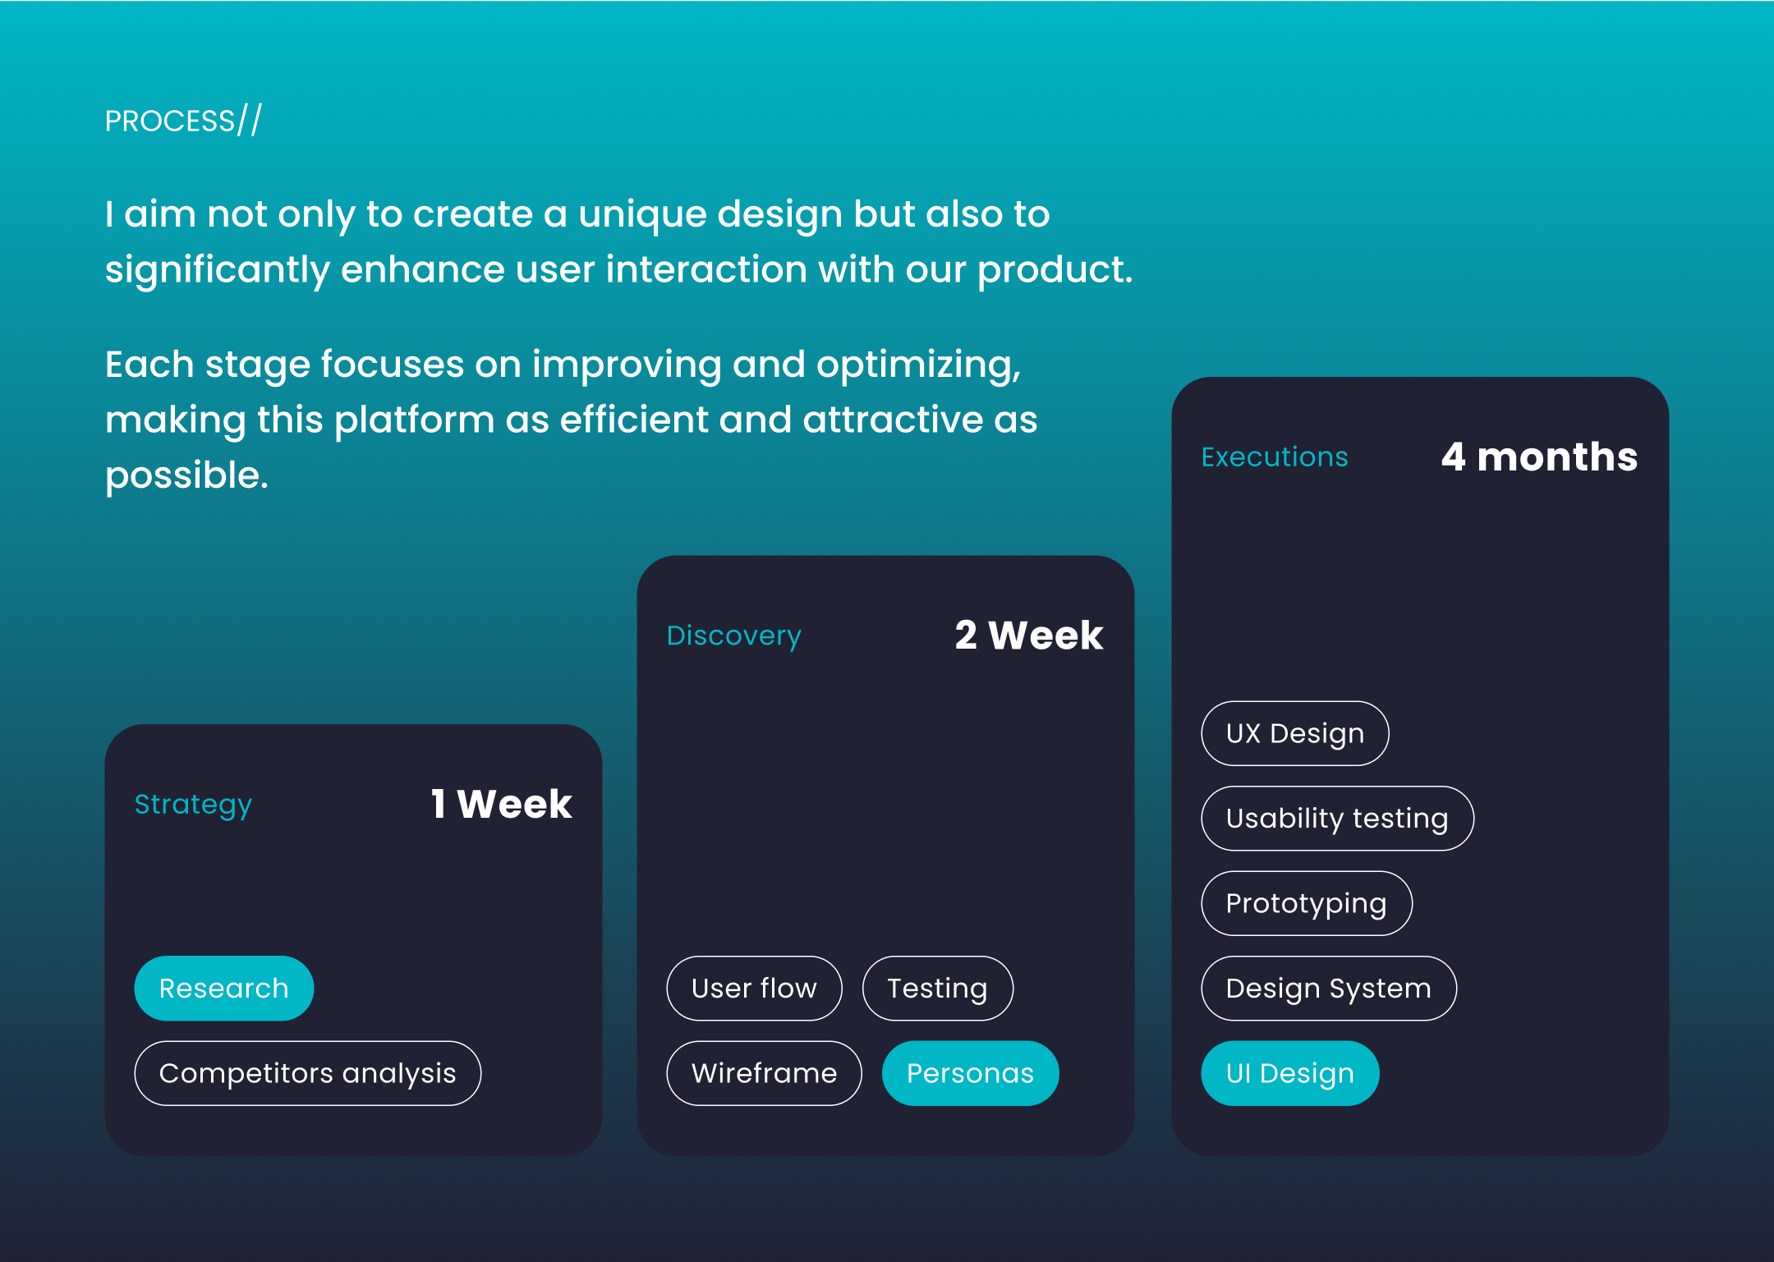Click the unique design intro paragraph
The width and height of the screenshot is (1774, 1262).
pos(618,241)
